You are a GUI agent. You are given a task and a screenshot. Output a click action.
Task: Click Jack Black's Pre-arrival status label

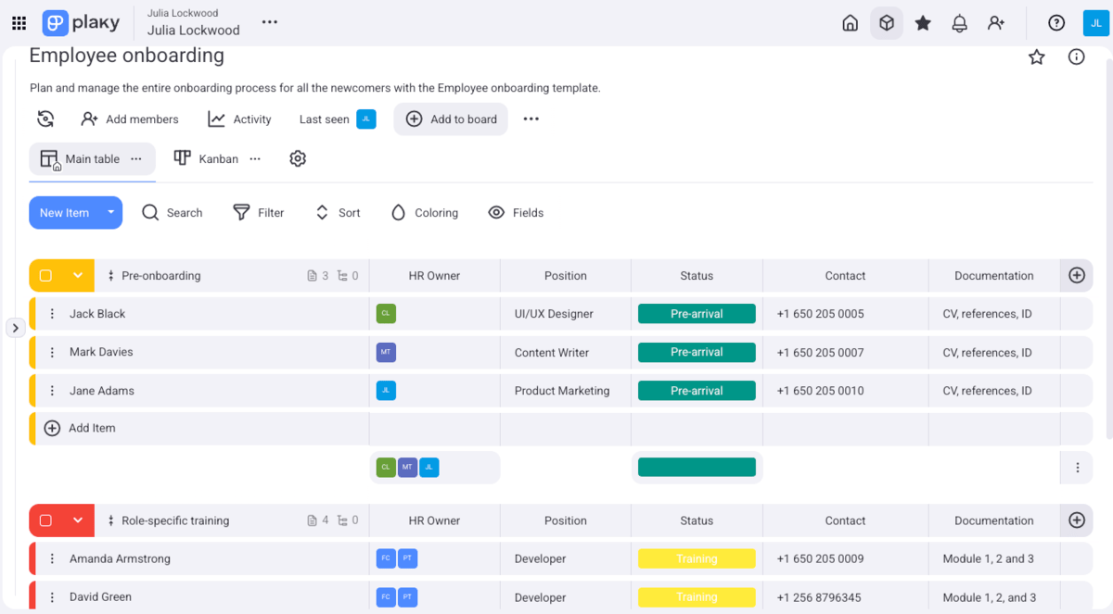[x=697, y=314]
